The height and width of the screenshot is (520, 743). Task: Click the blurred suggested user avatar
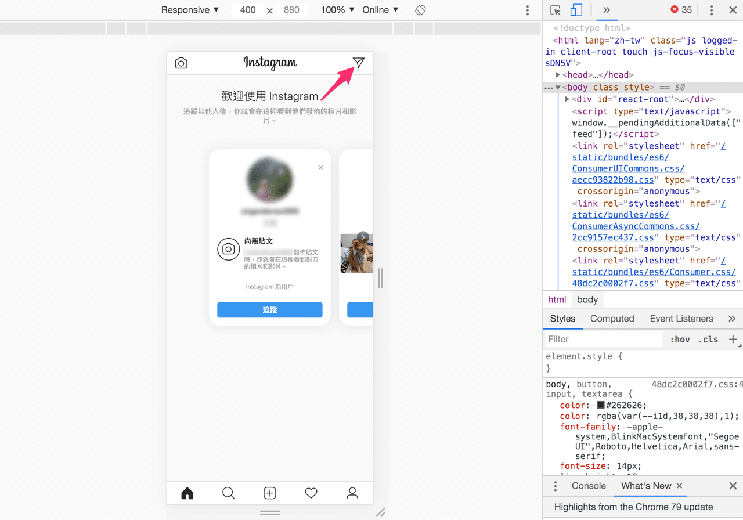click(x=270, y=180)
